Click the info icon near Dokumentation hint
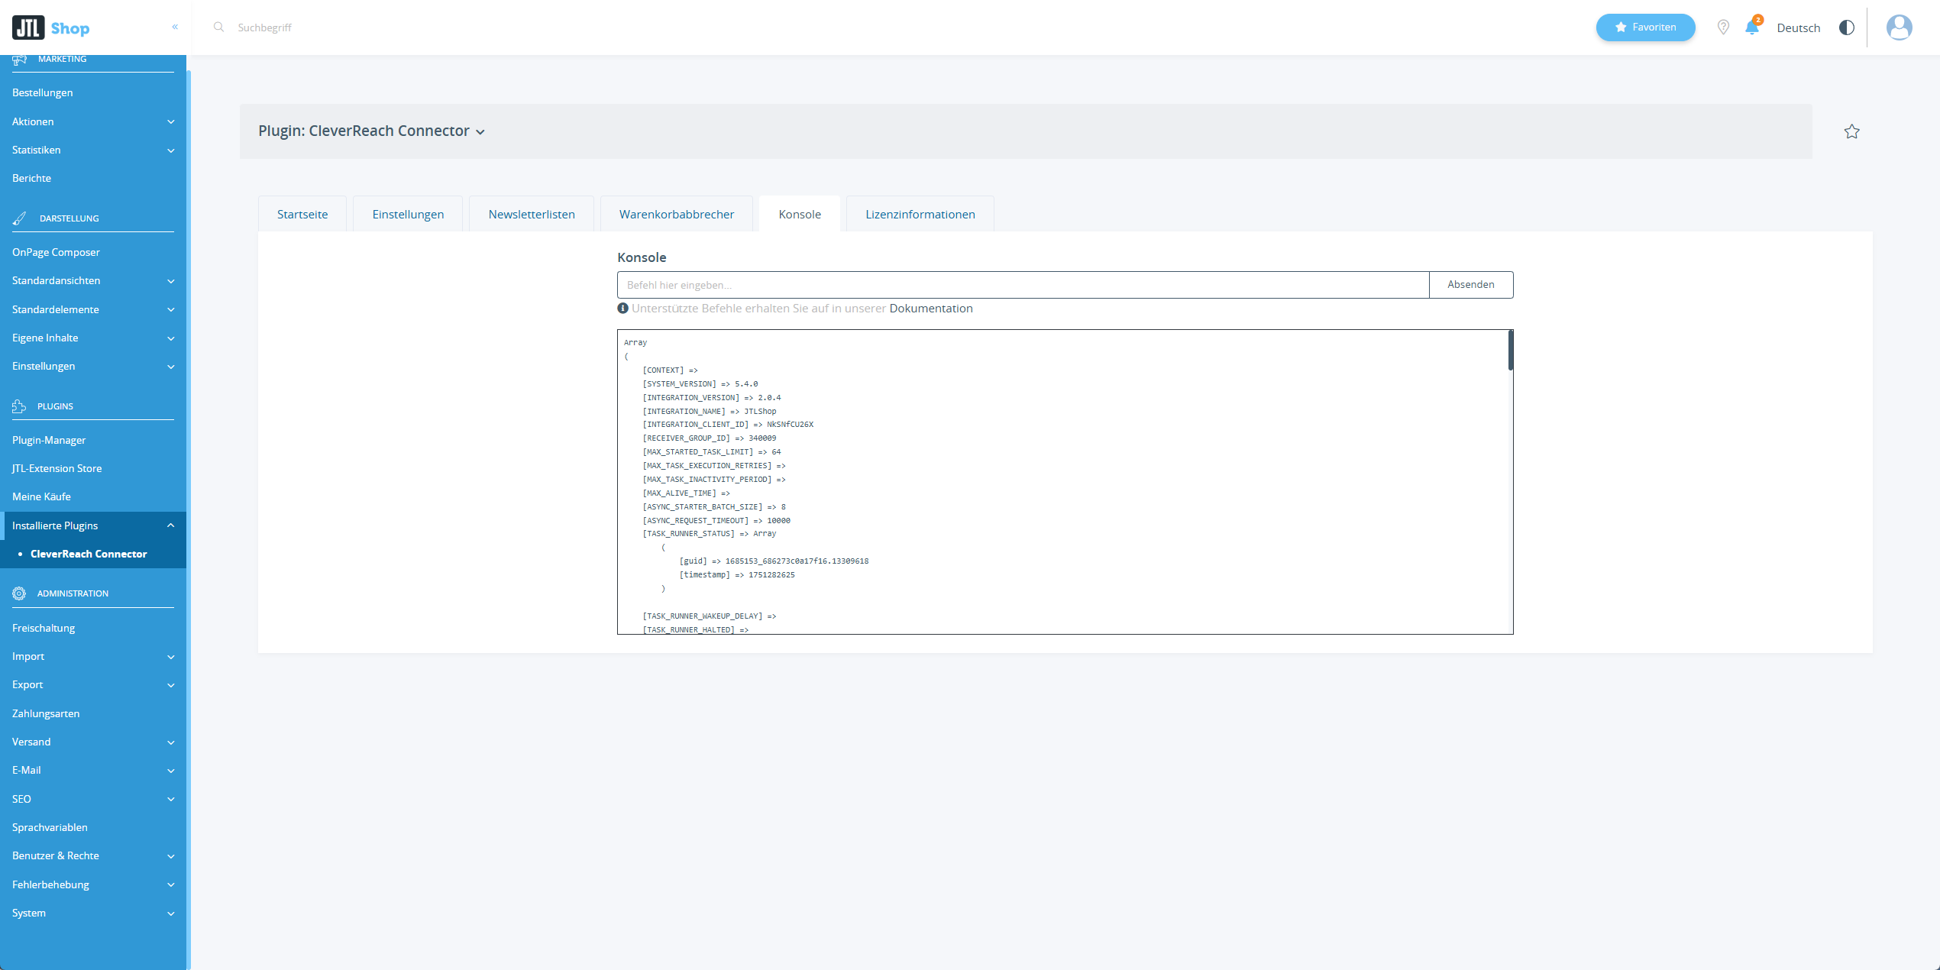 [622, 309]
